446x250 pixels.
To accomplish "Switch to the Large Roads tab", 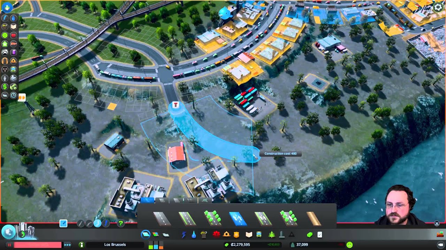I will (176, 200).
